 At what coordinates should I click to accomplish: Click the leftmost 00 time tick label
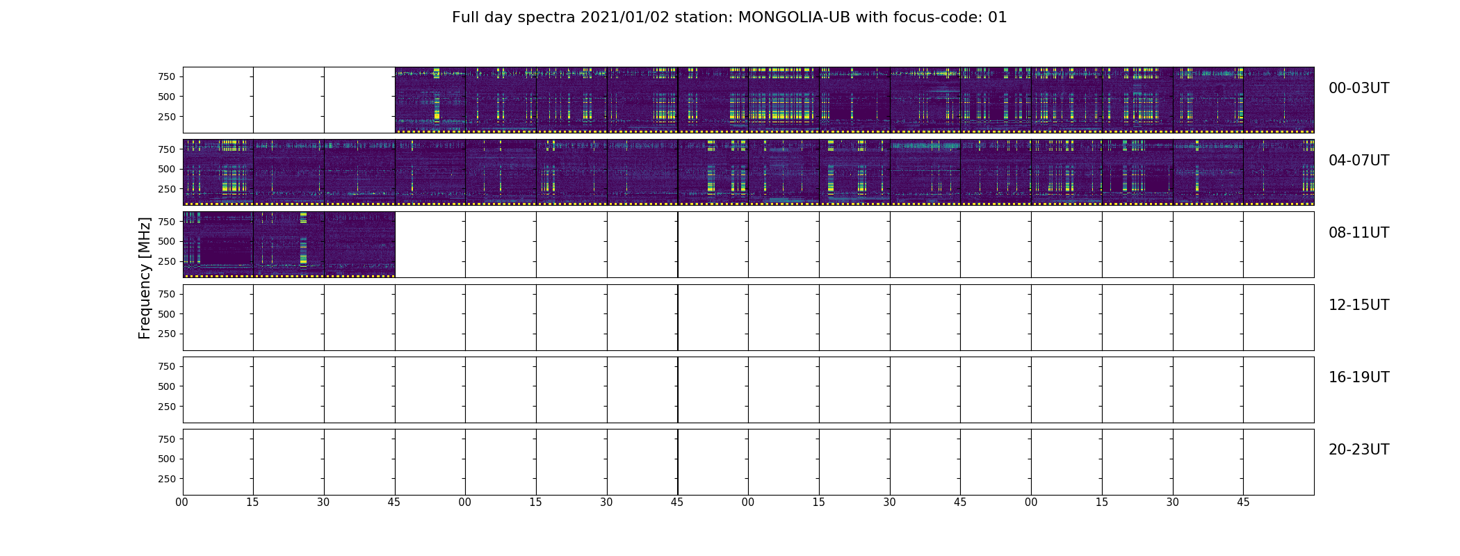pyautogui.click(x=182, y=502)
